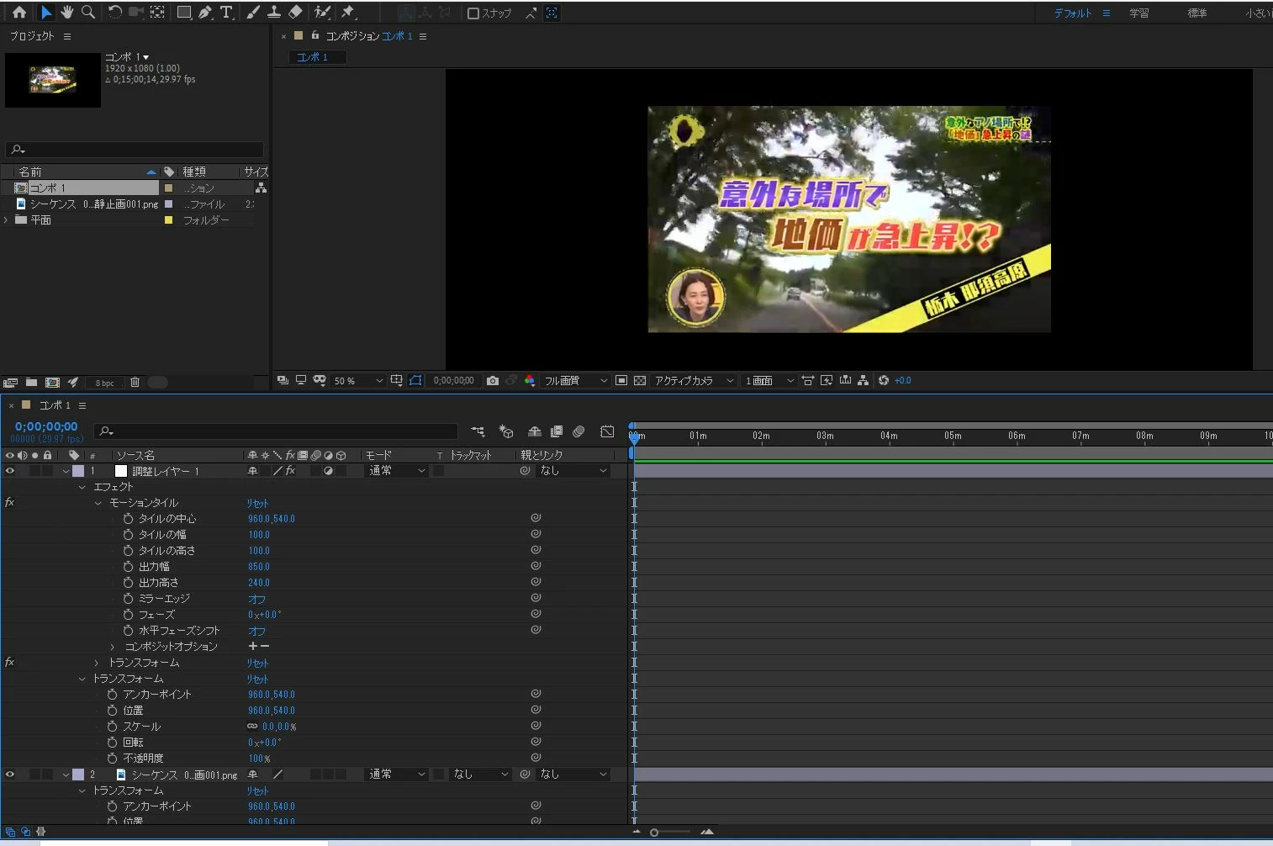Switch to the 学習 workspace
Viewport: 1273px width, 846px height.
click(x=1139, y=13)
